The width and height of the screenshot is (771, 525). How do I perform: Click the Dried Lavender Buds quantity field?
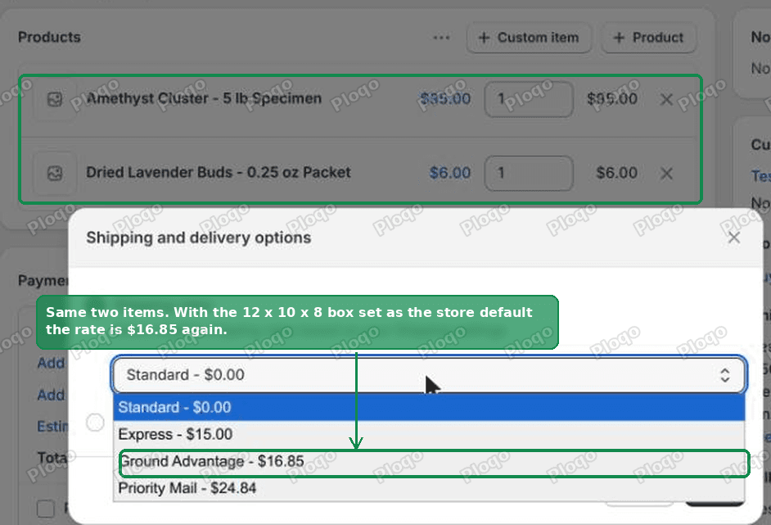[529, 173]
